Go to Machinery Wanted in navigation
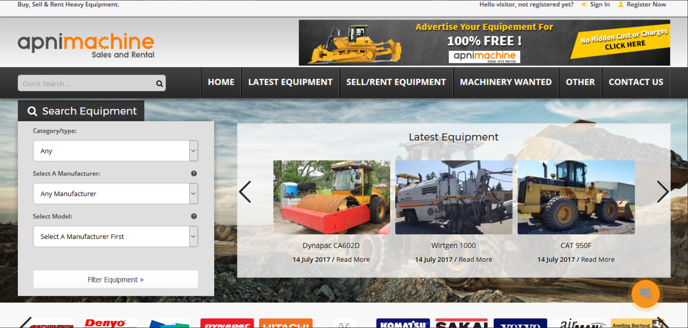Screen dimensions: 688x328 pyautogui.click(x=505, y=82)
